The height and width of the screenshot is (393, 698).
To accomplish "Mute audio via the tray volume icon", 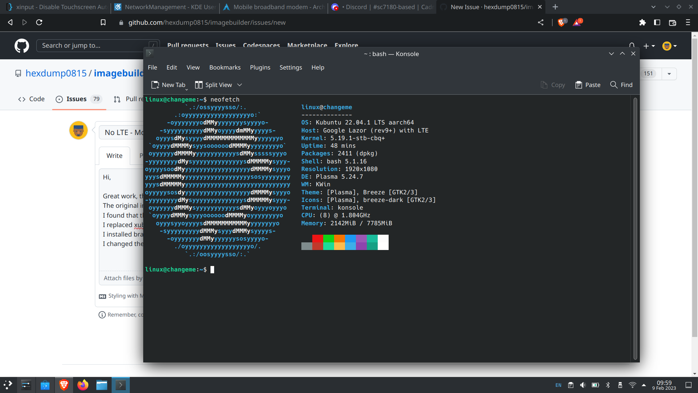I will tap(583, 385).
